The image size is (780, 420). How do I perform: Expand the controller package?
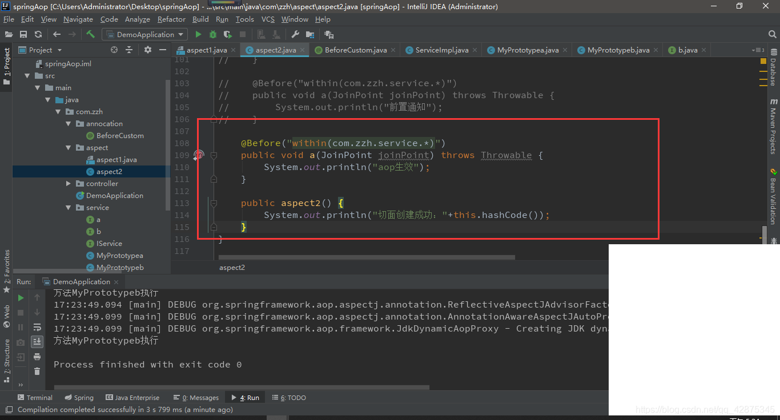point(68,184)
